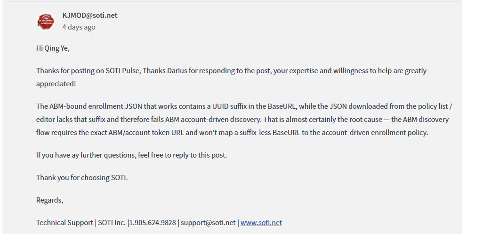Open KJMOD@soti.net user profile name
This screenshot has width=483, height=234.
(89, 15)
